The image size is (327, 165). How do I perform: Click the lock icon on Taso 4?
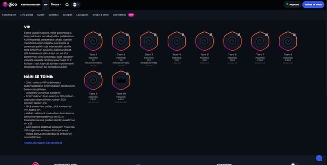[x=183, y=34]
